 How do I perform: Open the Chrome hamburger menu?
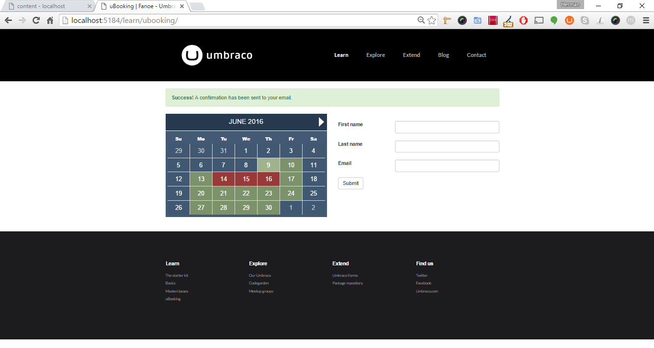coord(646,21)
